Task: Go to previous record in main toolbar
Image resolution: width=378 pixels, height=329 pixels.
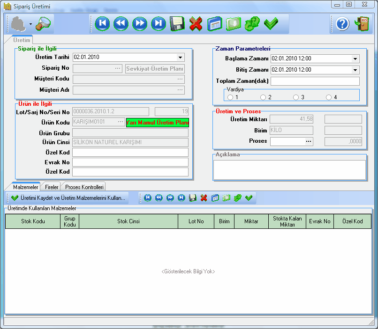Action: (121, 23)
